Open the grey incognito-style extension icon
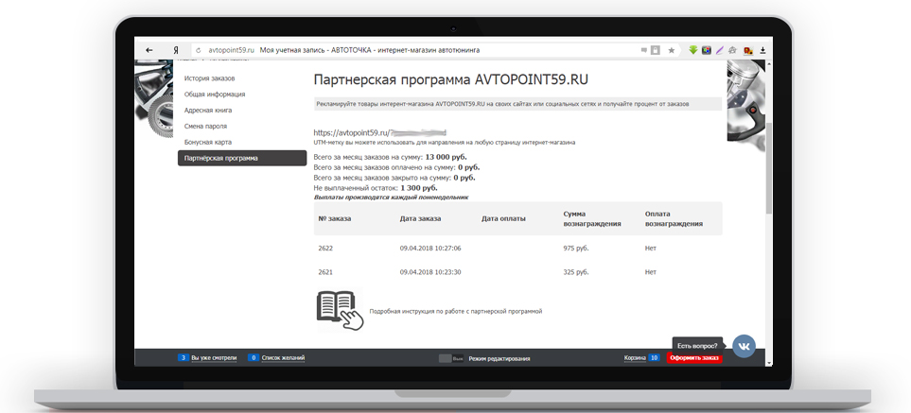 [x=733, y=50]
